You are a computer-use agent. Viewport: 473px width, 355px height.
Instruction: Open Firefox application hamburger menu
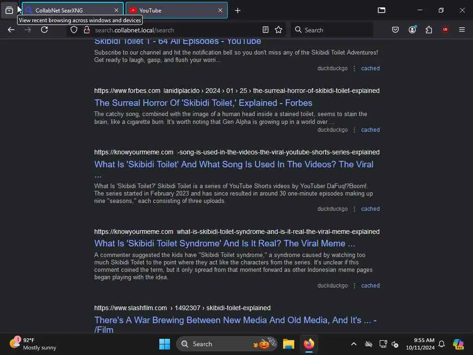[462, 30]
